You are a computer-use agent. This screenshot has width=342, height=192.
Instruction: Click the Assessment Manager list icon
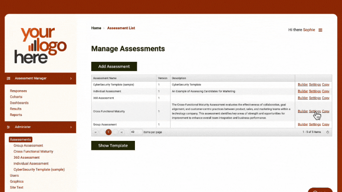point(9,78)
